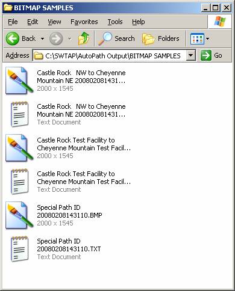Select Castle Rock NW text document notepad icon
This screenshot has height=291, width=235.
19,114
